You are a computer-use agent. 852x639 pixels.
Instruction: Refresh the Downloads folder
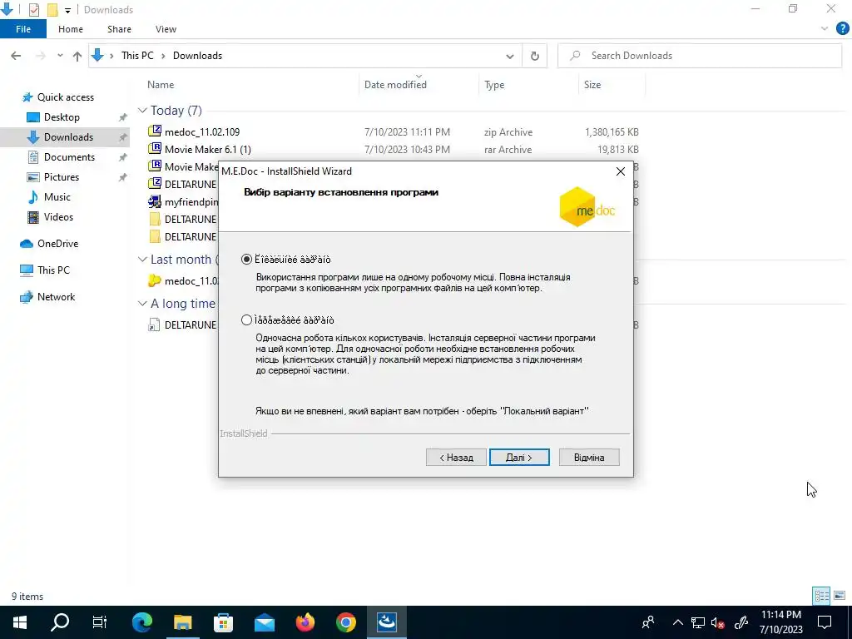[535, 56]
